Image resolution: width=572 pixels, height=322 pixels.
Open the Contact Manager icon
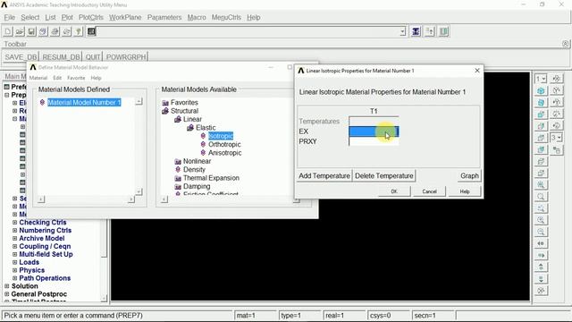coord(443,31)
